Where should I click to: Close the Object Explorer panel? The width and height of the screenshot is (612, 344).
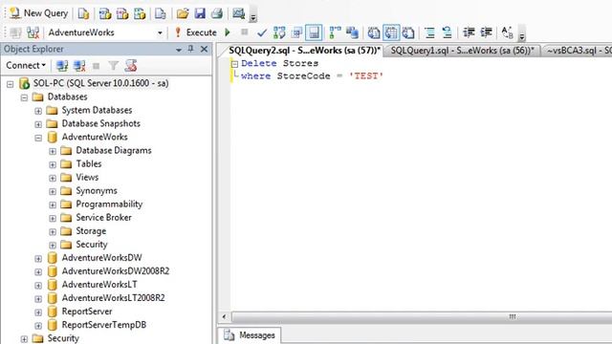pyautogui.click(x=204, y=49)
